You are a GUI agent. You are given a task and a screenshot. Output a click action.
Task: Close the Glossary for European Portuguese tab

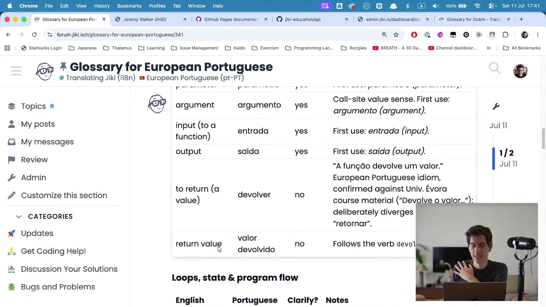[x=104, y=19]
